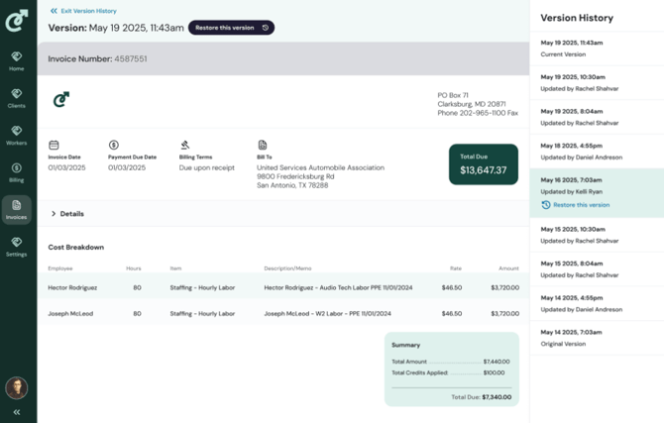Click the Invoice Date calendar icon

tap(54, 146)
